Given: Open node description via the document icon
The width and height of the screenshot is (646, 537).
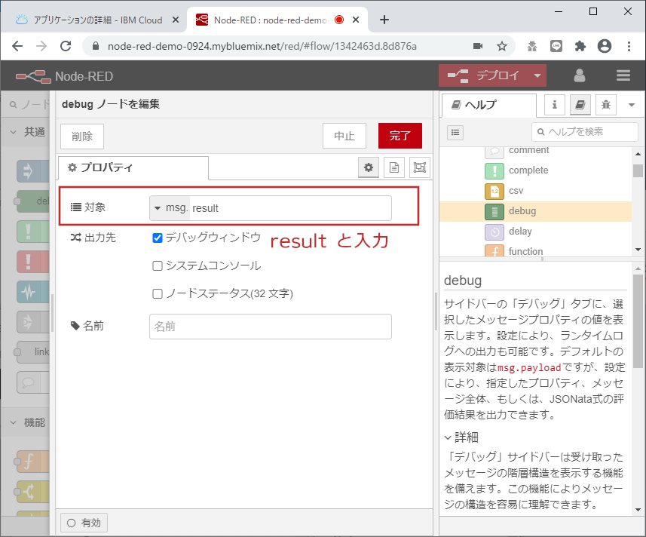Looking at the screenshot, I should point(393,167).
